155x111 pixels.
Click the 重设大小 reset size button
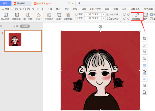[113, 18]
